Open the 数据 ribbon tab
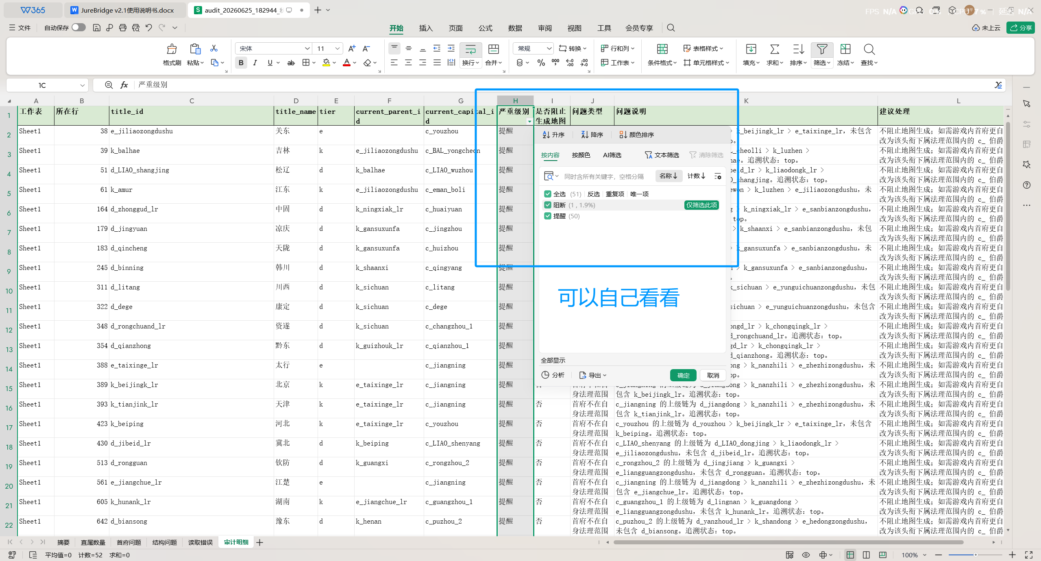Viewport: 1041px width, 561px height. tap(515, 28)
